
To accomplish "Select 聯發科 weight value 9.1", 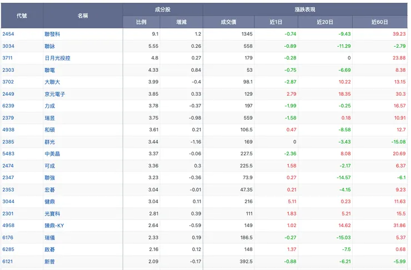I will [x=155, y=34].
